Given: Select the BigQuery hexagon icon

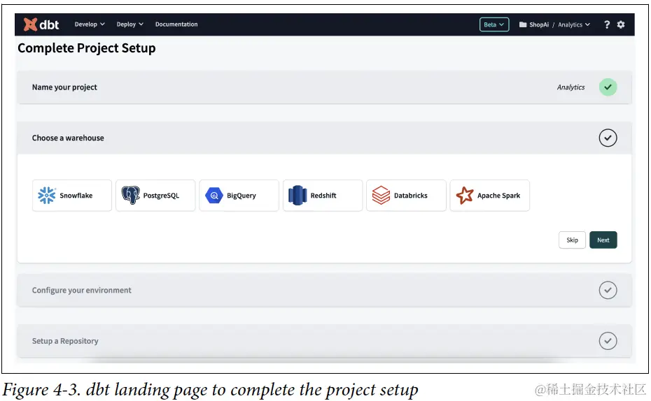Looking at the screenshot, I should tap(214, 196).
